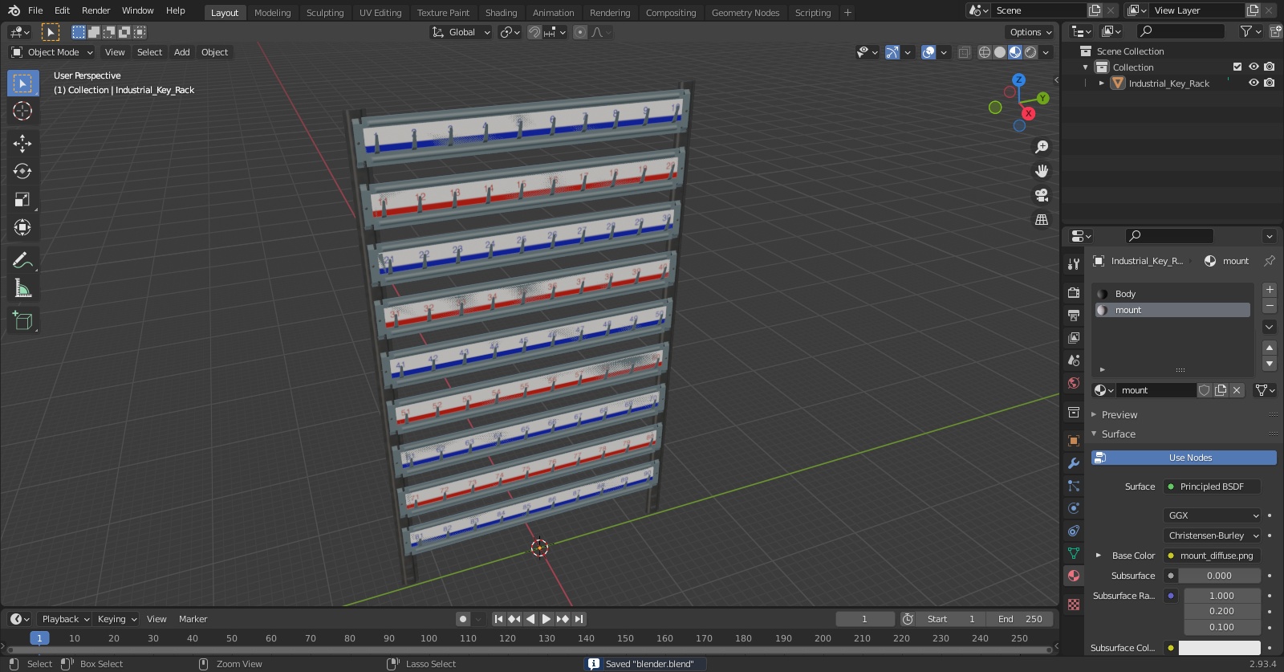This screenshot has height=672, width=1284.
Task: Hide Industrial_Key_Rack in viewport
Action: 1254,83
